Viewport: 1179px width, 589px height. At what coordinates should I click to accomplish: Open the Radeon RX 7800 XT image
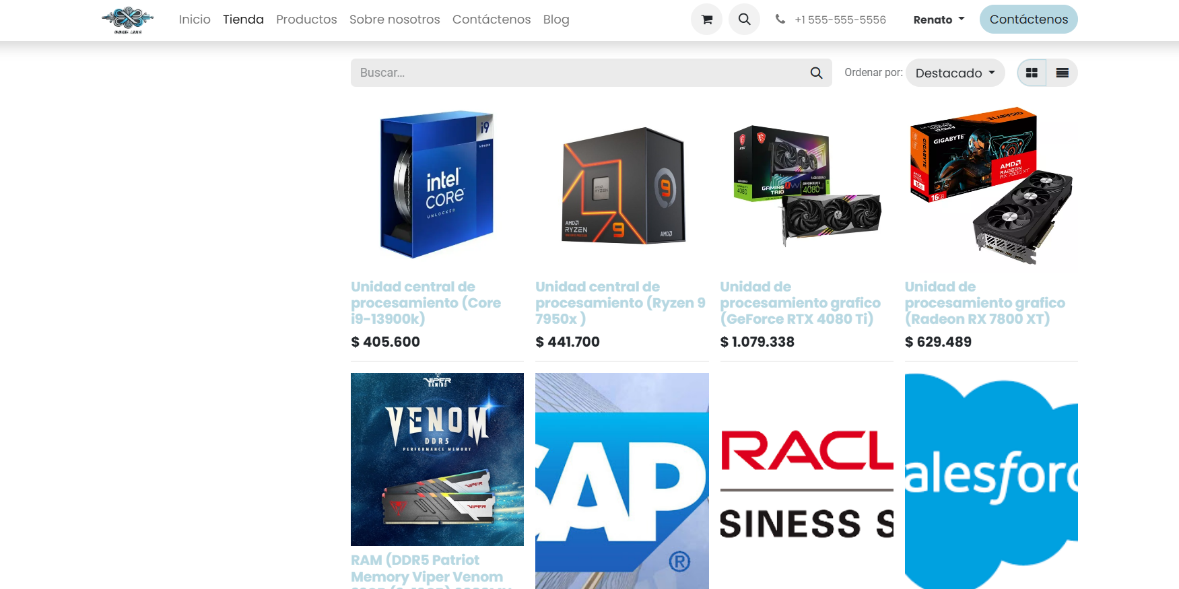(x=991, y=185)
